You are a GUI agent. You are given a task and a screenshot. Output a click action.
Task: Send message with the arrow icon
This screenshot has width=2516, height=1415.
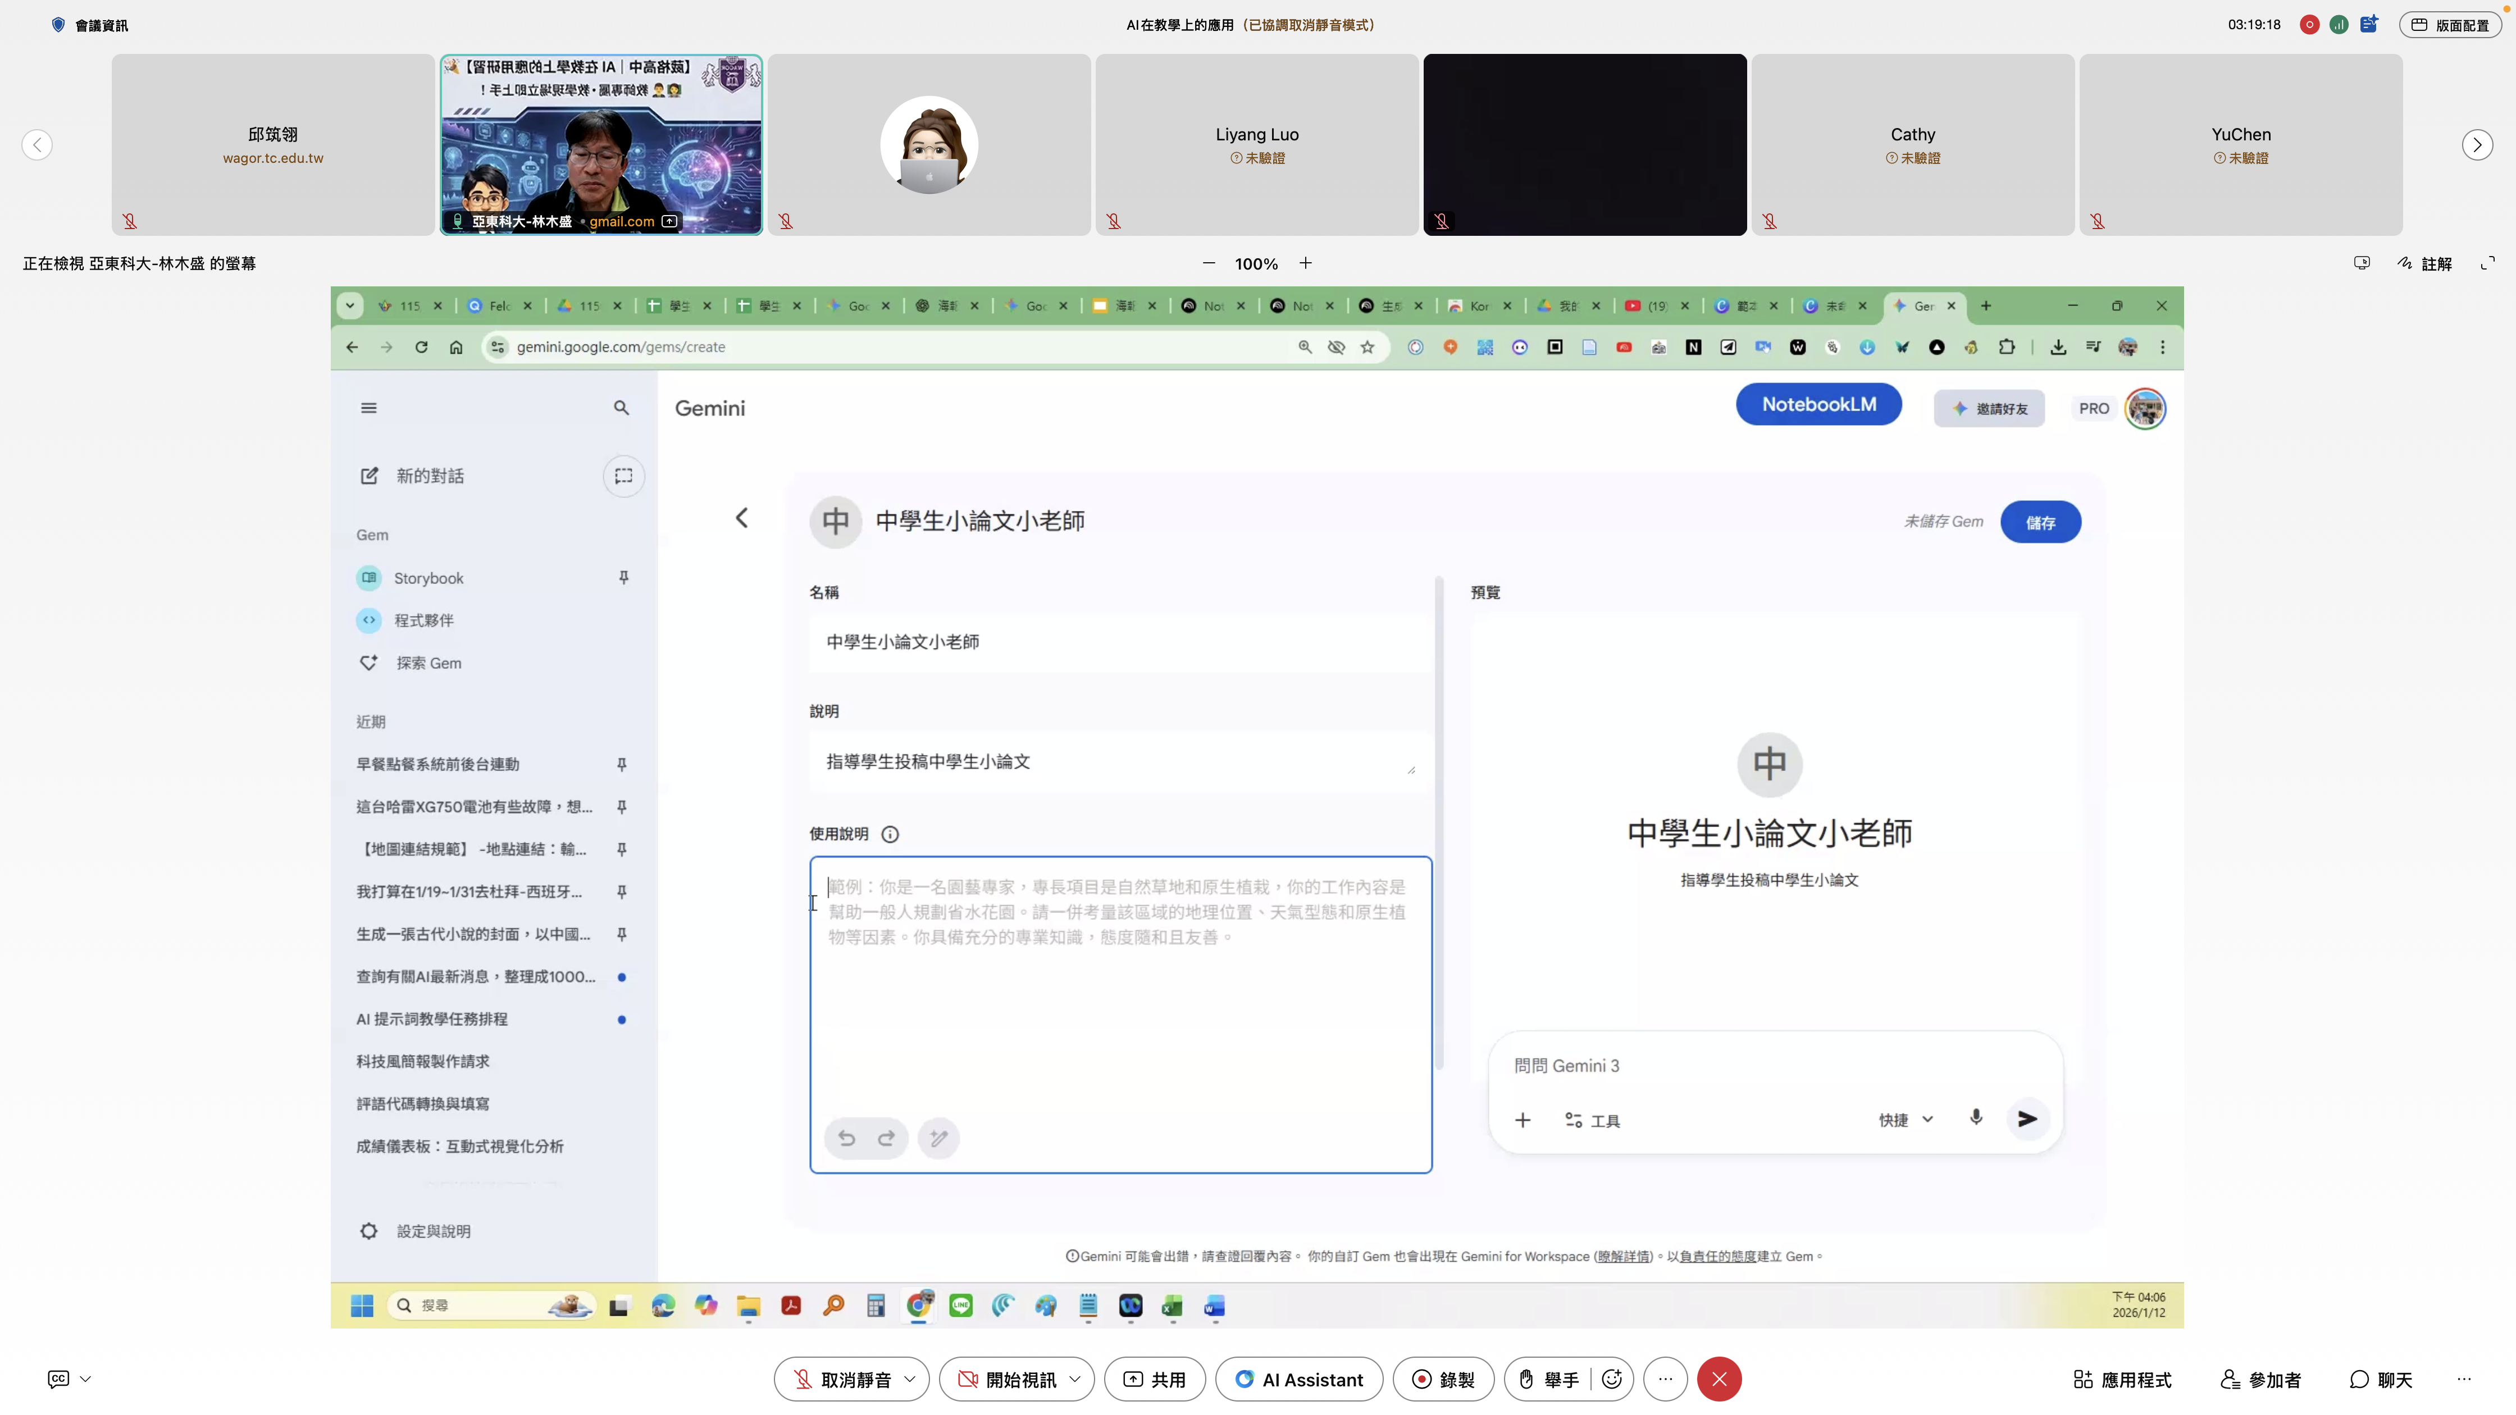2027,1119
